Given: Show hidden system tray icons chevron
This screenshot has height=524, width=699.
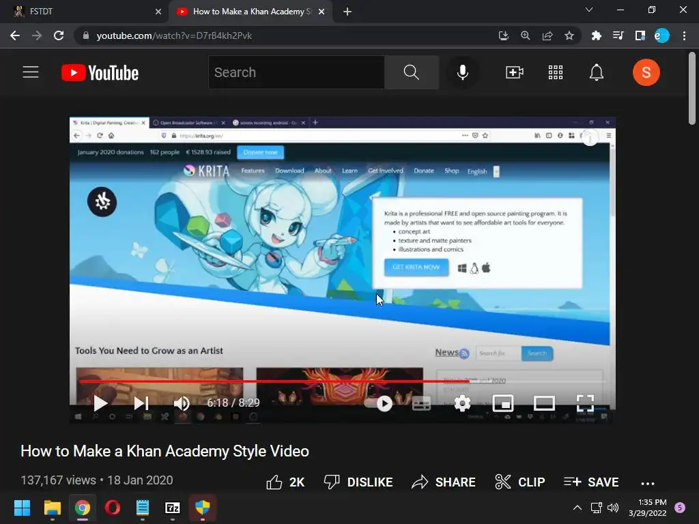Looking at the screenshot, I should (x=577, y=508).
